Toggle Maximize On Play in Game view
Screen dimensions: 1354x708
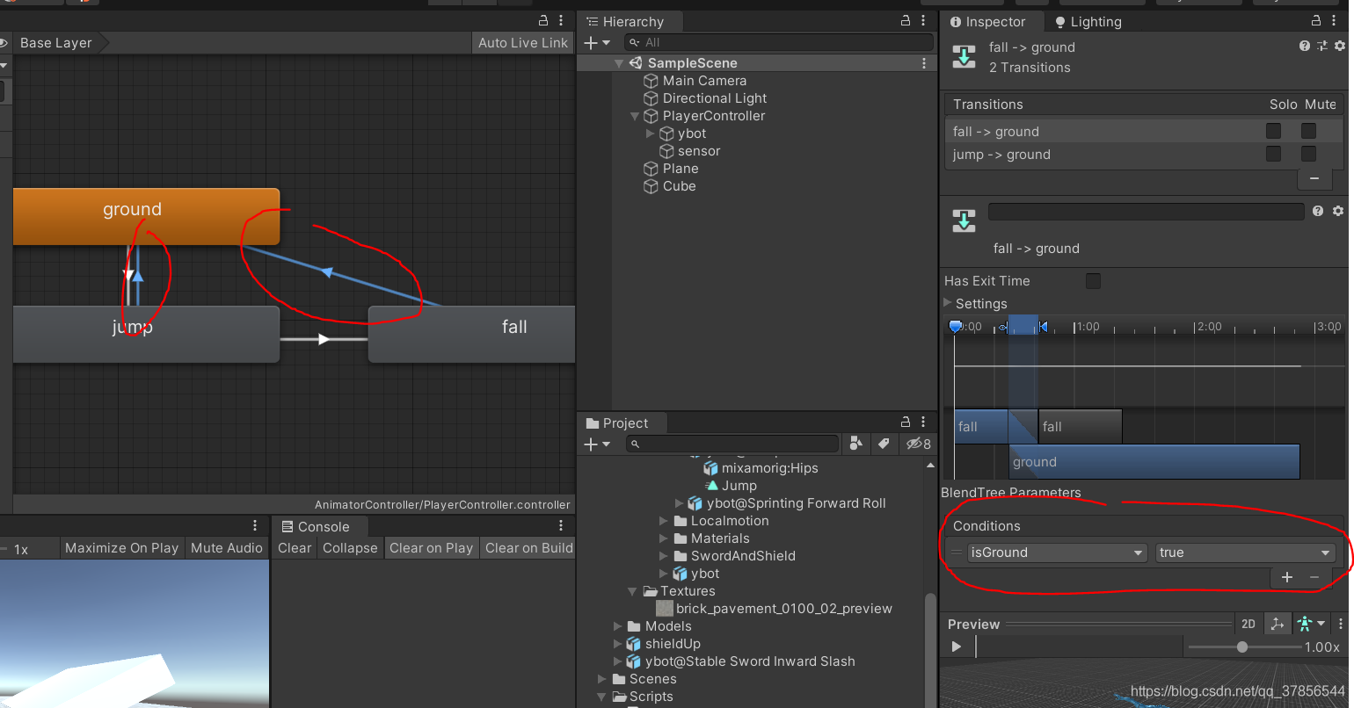click(x=121, y=547)
